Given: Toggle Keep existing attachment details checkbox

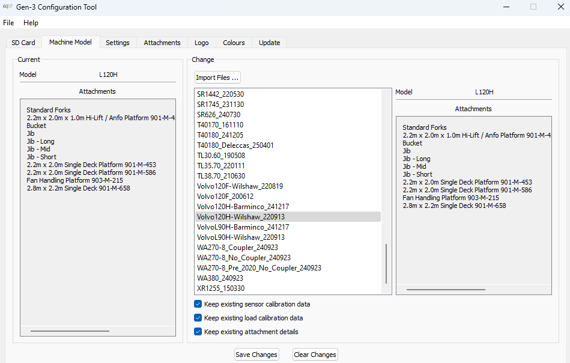Looking at the screenshot, I should pos(198,332).
